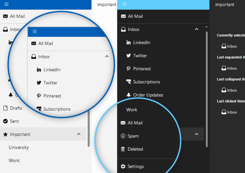Select Work inside the dark magnified circle
This screenshot has width=245, height=173.
click(x=132, y=110)
